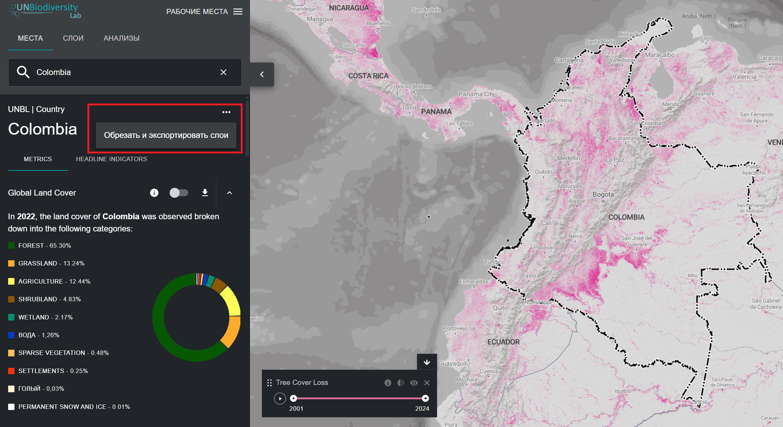783x427 pixels.
Task: Remove Tree Cover Loss layer
Action: click(x=427, y=383)
